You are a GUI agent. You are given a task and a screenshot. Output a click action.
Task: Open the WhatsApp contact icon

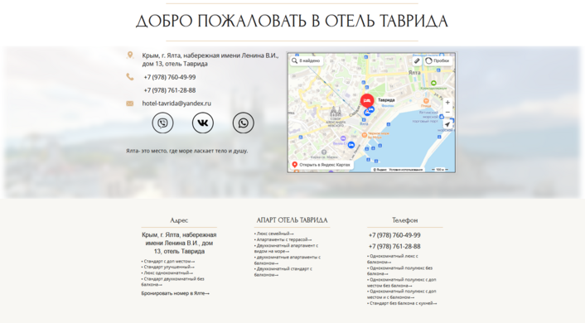tap(244, 123)
